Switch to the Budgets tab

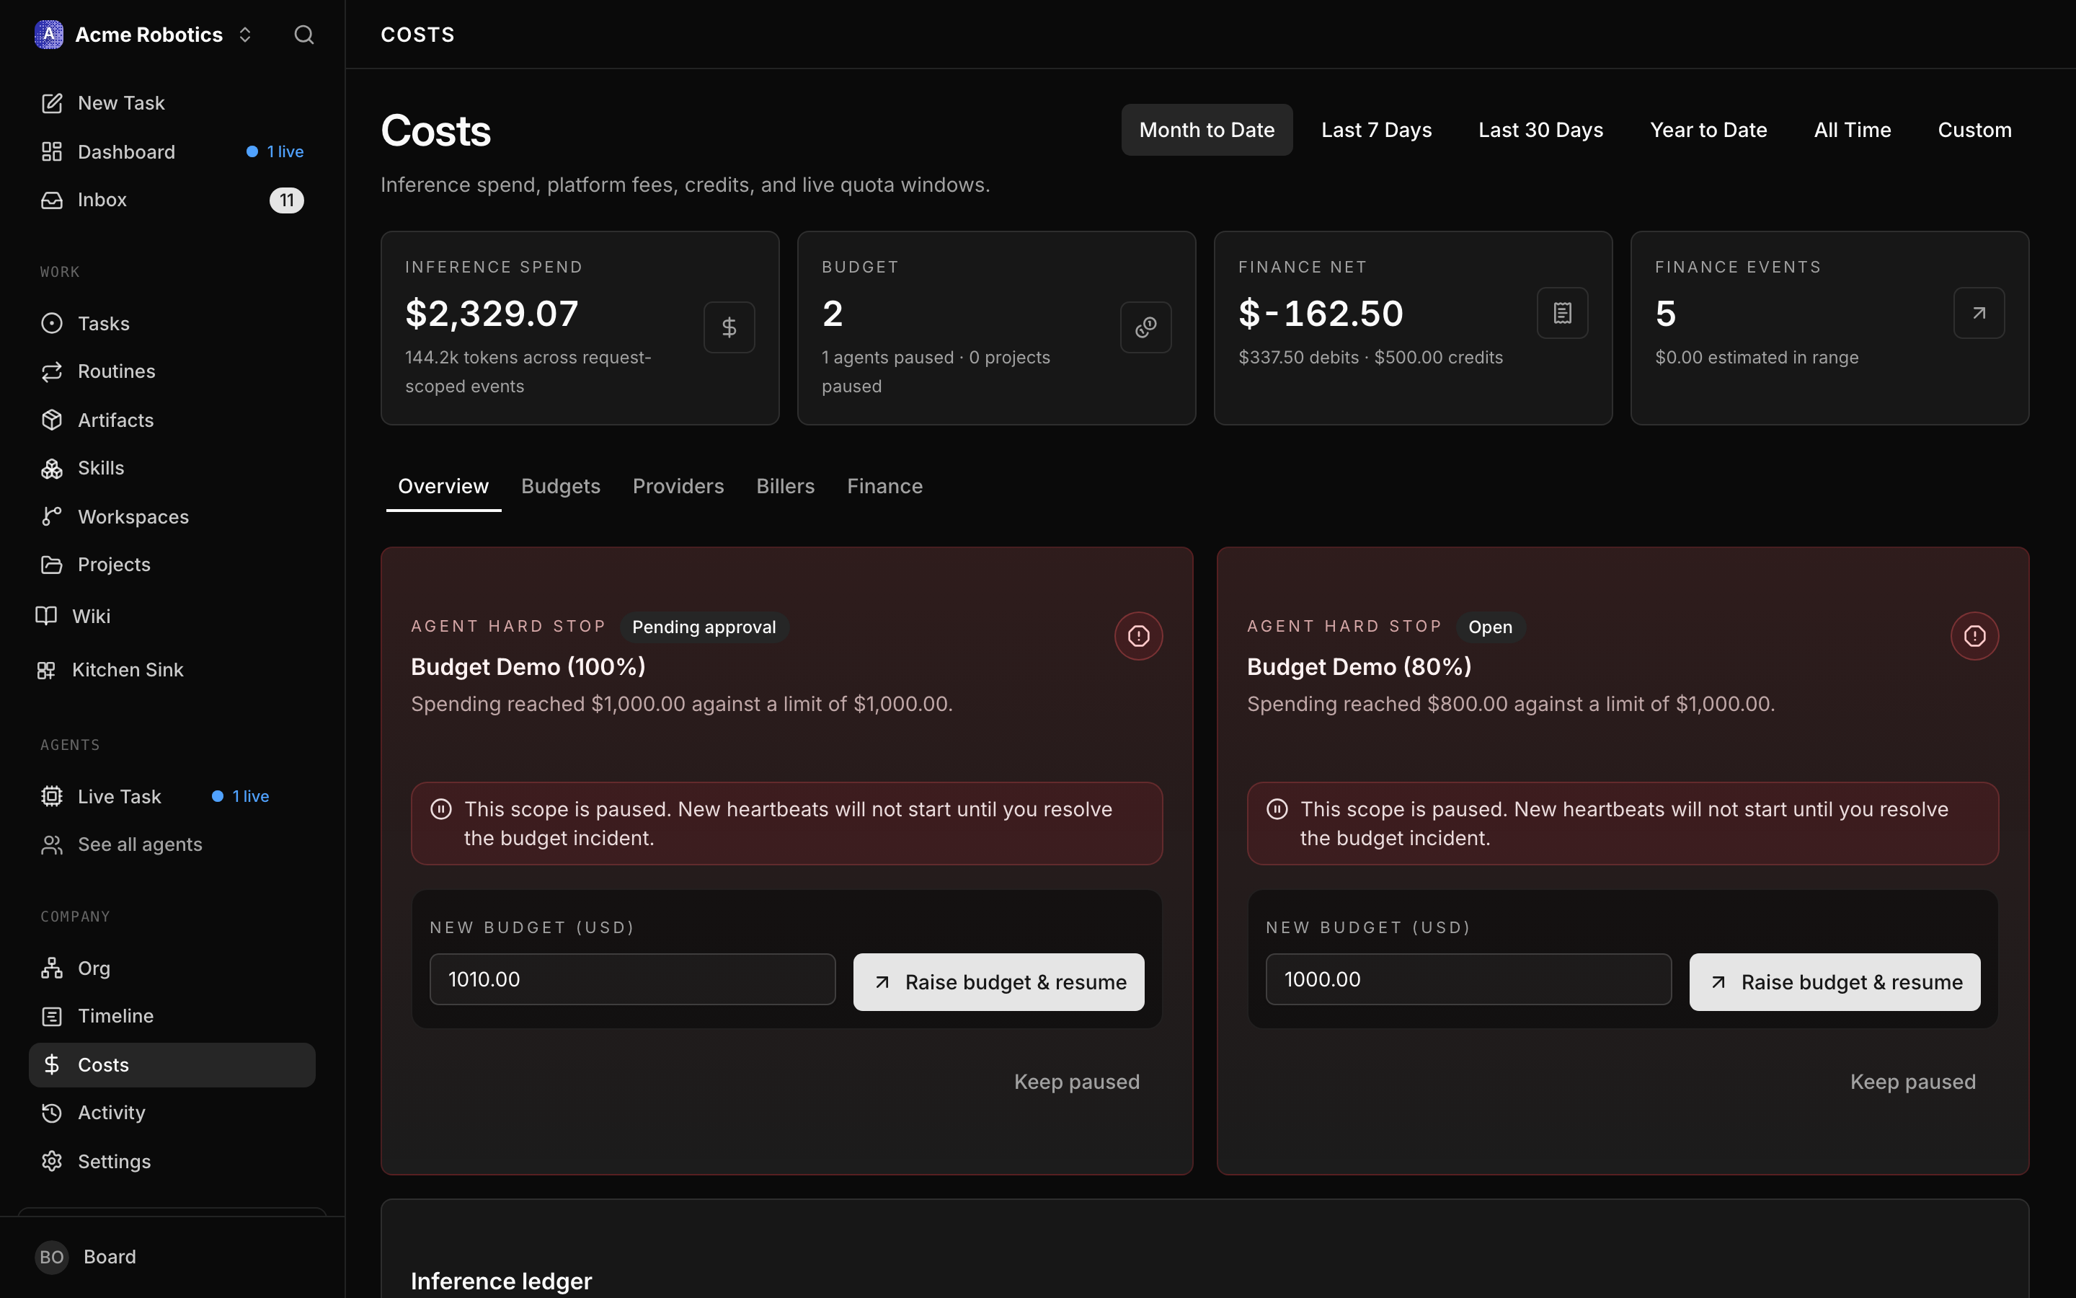click(560, 486)
